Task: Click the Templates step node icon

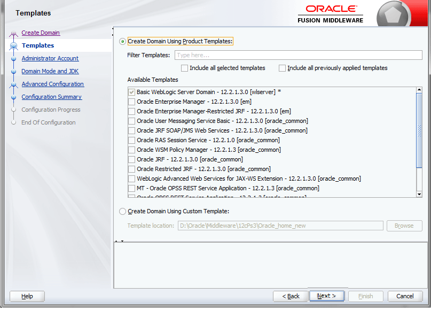Action: [13, 45]
